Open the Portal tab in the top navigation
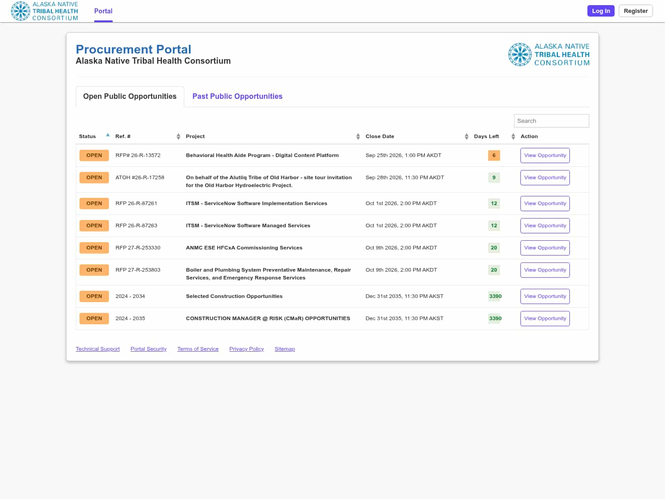Viewport: 665px width, 499px height. point(103,11)
